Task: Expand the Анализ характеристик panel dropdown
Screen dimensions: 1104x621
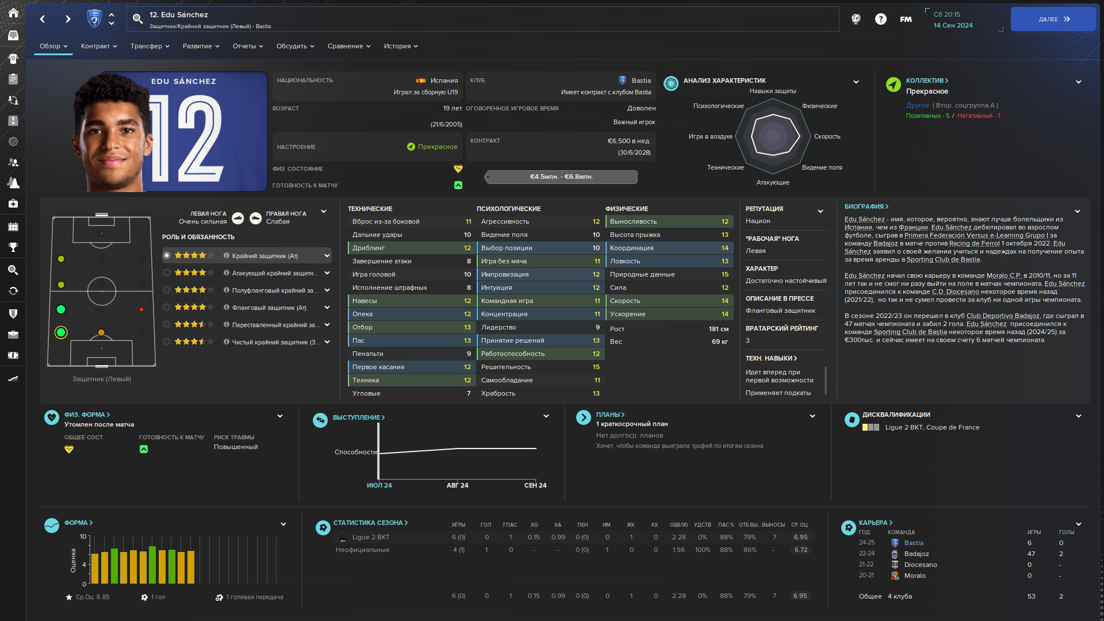Action: coord(856,82)
